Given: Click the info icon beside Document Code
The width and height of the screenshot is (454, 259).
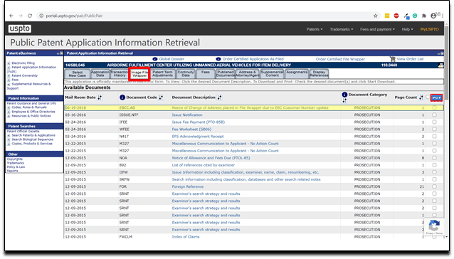Looking at the screenshot, I should tap(122, 97).
